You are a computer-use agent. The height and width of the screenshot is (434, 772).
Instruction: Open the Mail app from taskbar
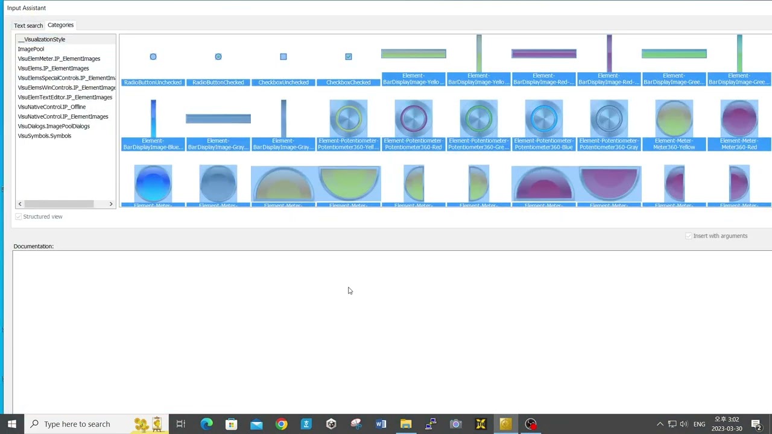pyautogui.click(x=256, y=424)
